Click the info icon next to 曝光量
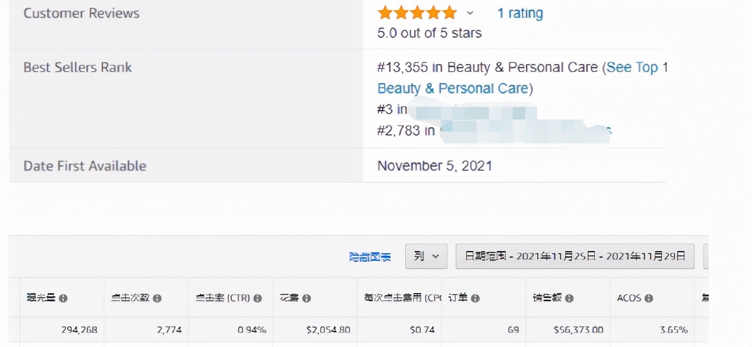Viewport: 752px width, 347px height. pos(63,298)
